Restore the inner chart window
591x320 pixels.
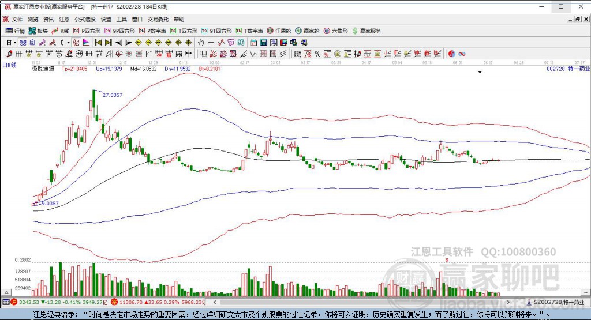[577, 19]
